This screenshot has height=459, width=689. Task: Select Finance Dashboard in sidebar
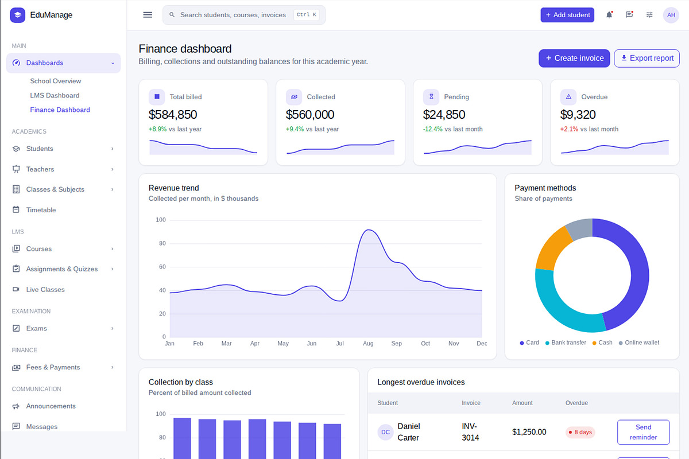click(60, 110)
